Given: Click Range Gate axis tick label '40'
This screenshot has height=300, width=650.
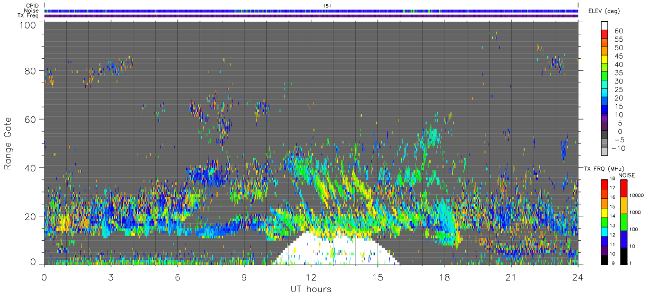Looking at the screenshot, I should 30,168.
